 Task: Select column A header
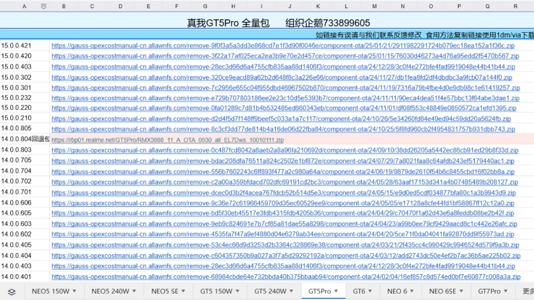24,6
